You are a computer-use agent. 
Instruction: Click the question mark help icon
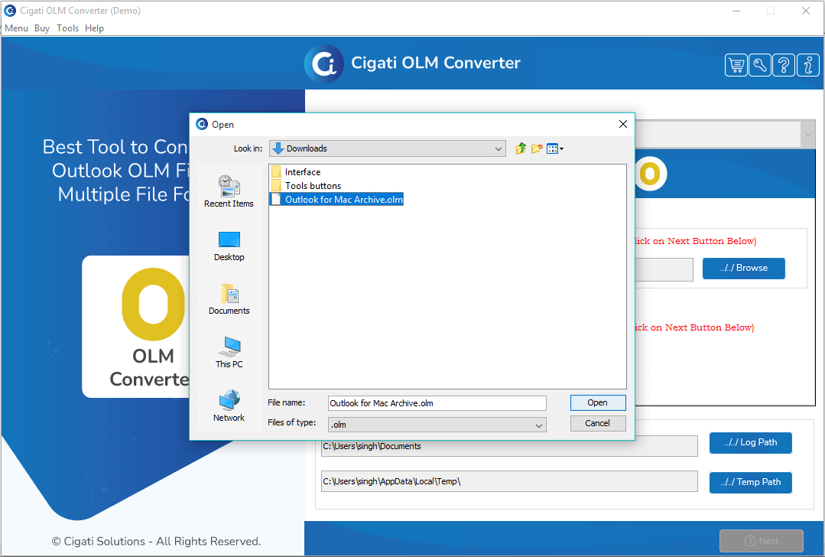[x=784, y=65]
